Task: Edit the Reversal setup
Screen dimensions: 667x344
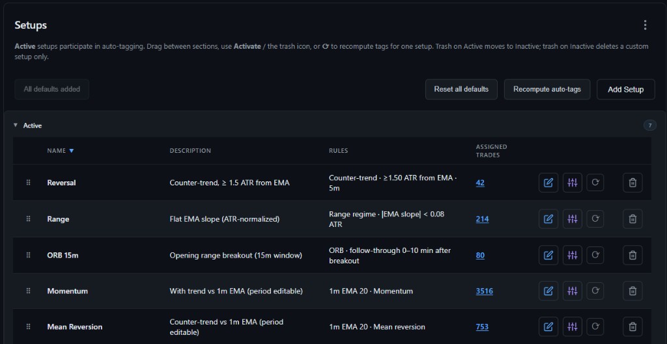Action: (548, 183)
